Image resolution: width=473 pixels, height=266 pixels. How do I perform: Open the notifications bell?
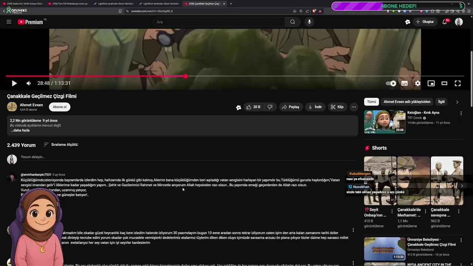(x=445, y=22)
